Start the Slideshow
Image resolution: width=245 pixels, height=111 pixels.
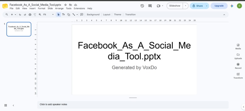pos(175,6)
